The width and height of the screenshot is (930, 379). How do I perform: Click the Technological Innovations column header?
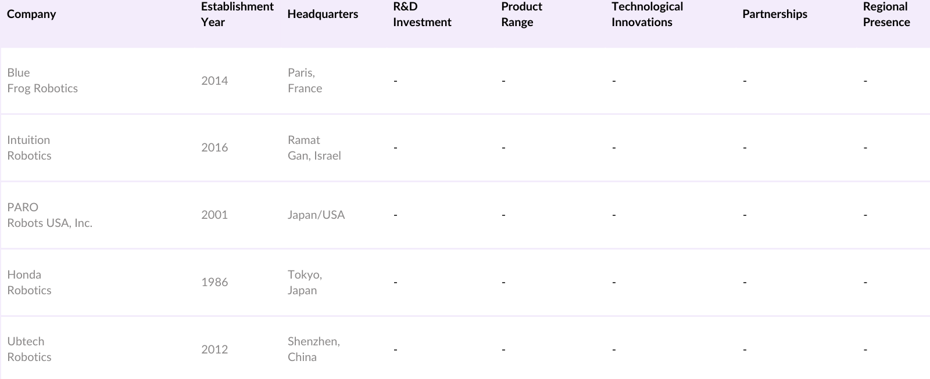tap(647, 15)
